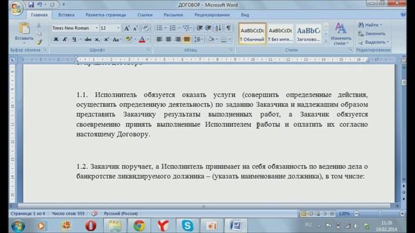Apply bulleted list
The width and height of the screenshot is (415, 233).
click(160, 28)
